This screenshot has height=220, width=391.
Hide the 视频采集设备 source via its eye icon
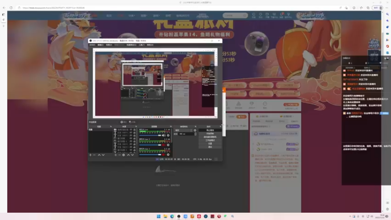(131, 130)
